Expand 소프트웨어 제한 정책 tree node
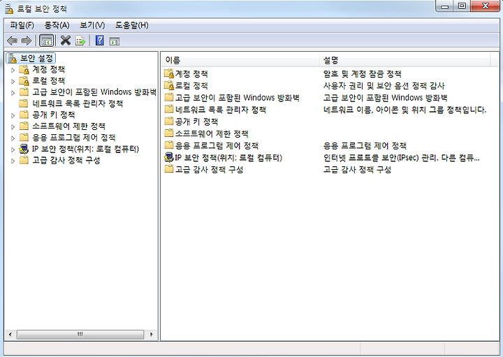 pos(13,126)
